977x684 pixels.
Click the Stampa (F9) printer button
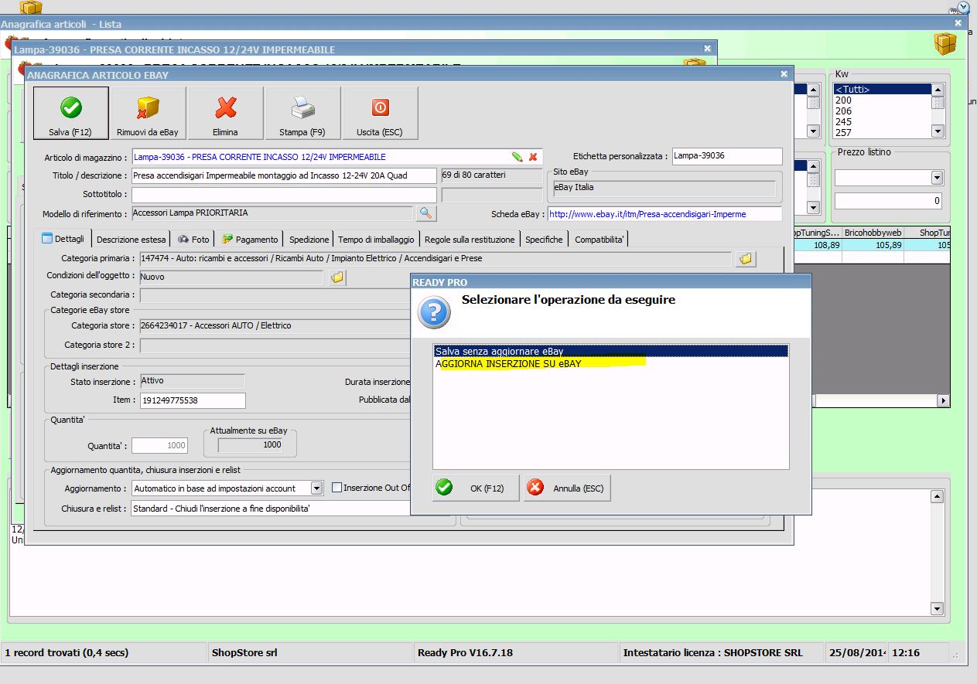click(302, 113)
